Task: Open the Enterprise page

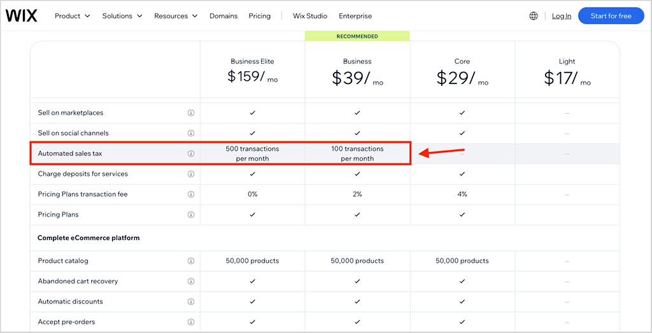Action: 355,16
